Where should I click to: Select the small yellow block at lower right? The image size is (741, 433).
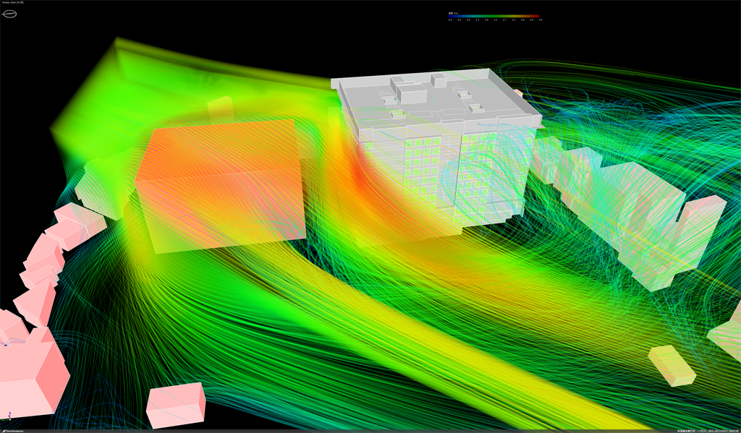(x=672, y=364)
